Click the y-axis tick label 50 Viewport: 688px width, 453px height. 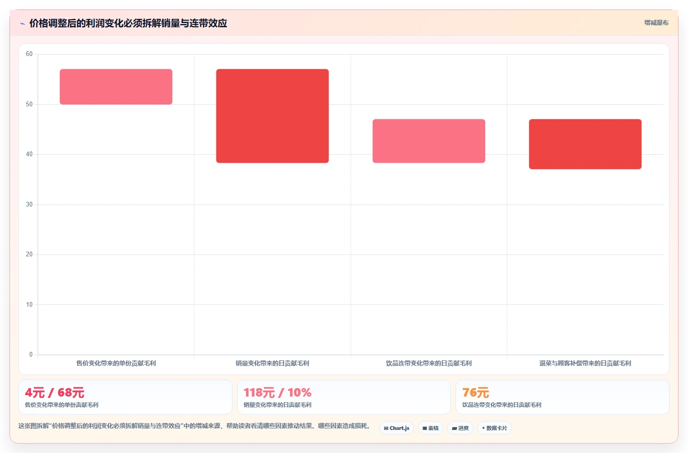click(29, 104)
